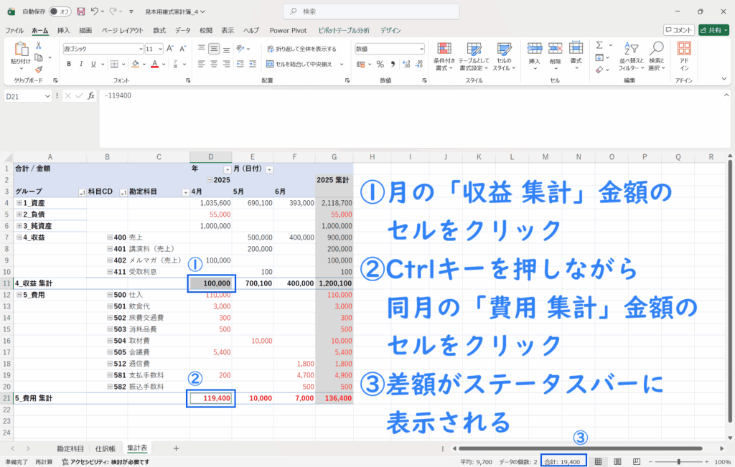
Task: Open the 挿入 ribbon tab
Action: (63, 30)
